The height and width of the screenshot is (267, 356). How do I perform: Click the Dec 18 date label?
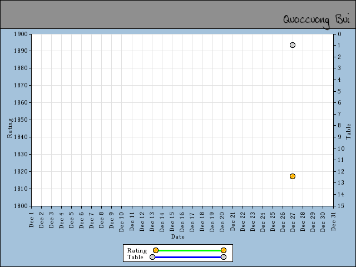[x=202, y=221]
